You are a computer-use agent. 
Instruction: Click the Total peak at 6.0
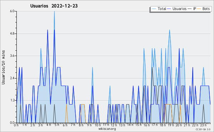click(54, 11)
